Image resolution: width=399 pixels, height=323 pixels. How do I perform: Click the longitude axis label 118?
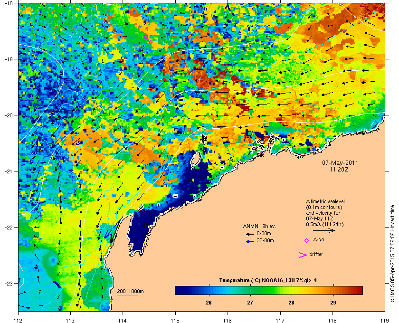pos(332,320)
